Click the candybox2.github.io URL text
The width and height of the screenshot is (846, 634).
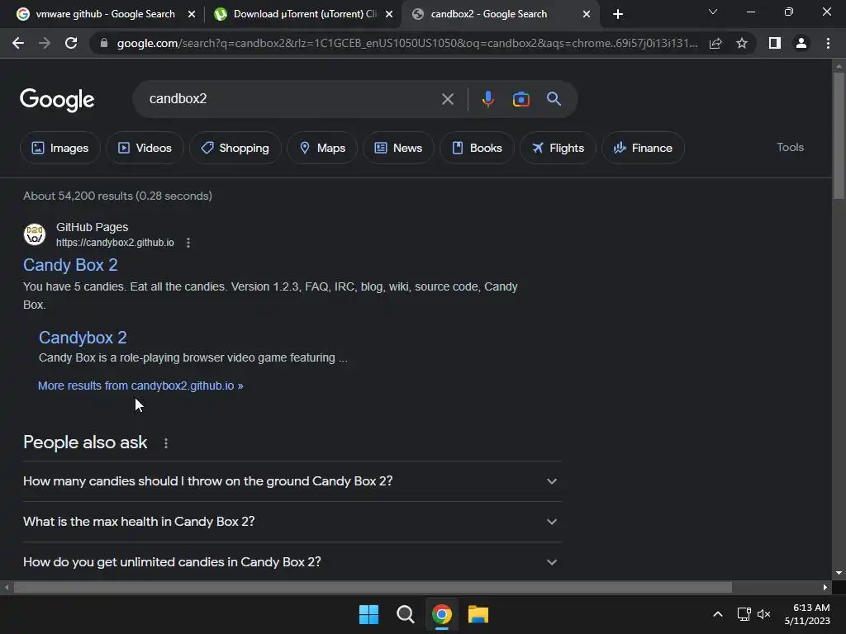[x=115, y=243]
